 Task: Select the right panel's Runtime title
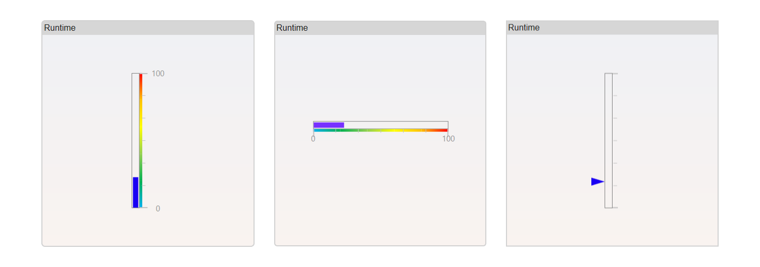[524, 28]
